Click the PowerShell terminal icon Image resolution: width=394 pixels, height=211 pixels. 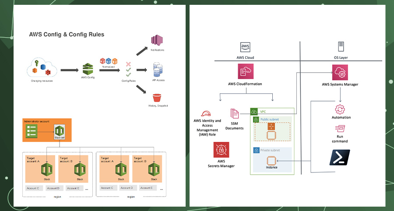tap(340, 157)
